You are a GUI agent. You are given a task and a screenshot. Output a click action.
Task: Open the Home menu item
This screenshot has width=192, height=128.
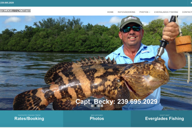(110, 12)
